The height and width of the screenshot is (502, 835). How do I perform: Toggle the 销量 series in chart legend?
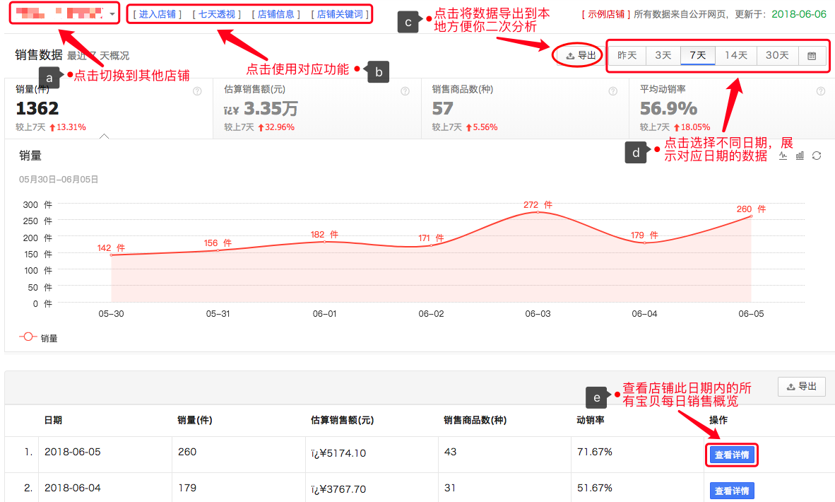click(x=38, y=338)
